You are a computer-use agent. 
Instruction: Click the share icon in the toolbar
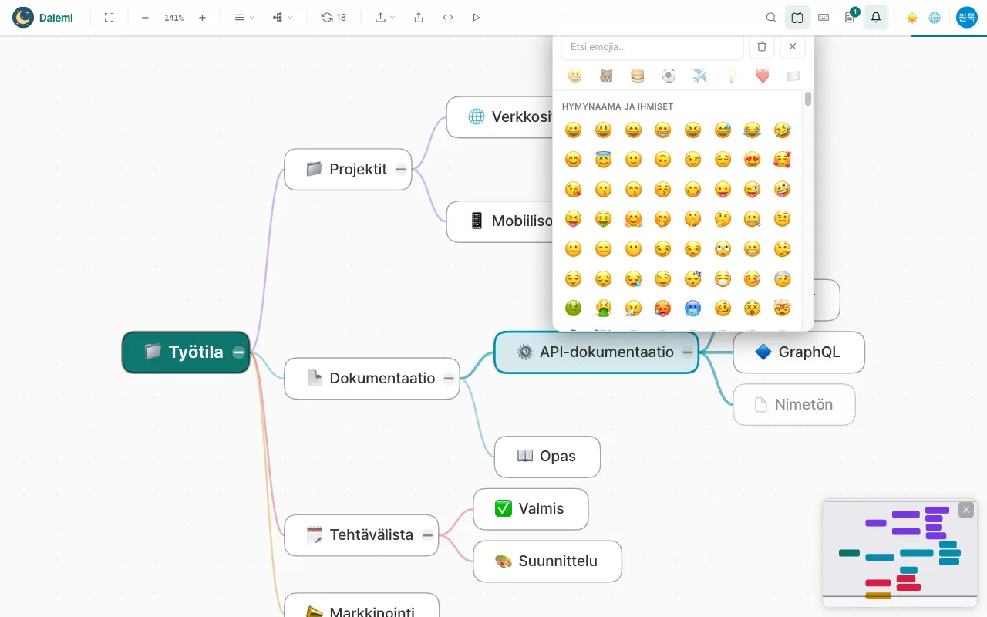pos(419,17)
